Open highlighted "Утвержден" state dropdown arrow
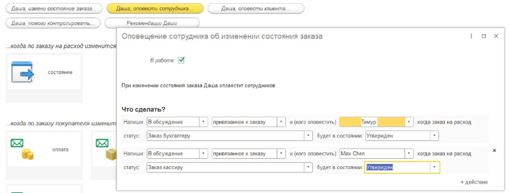The image size is (510, 193). click(x=434, y=167)
